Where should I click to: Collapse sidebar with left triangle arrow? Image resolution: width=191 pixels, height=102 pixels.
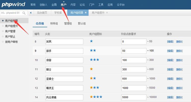coord(31,13)
